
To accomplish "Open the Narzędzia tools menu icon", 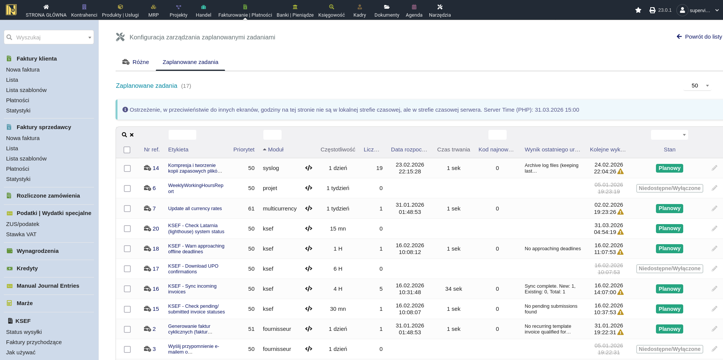I will [x=440, y=7].
